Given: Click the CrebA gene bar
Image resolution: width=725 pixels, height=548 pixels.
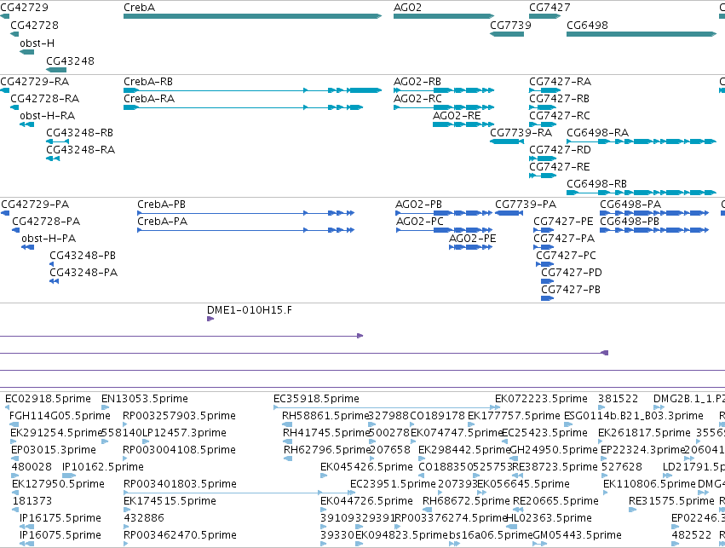Looking at the screenshot, I should pos(252,16).
